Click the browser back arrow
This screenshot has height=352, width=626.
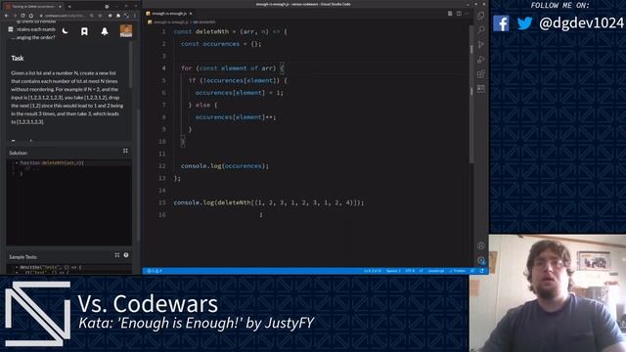pos(7,16)
